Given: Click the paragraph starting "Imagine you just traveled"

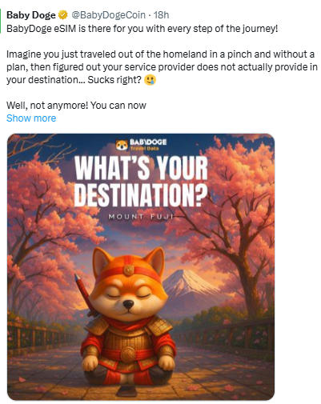Looking at the screenshot, I should [162, 67].
